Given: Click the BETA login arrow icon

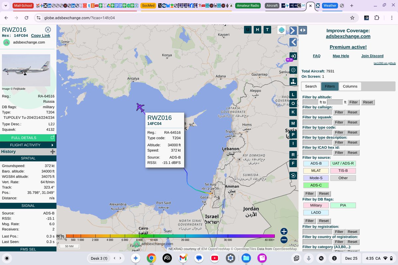Looking at the screenshot, I should (293, 56).
